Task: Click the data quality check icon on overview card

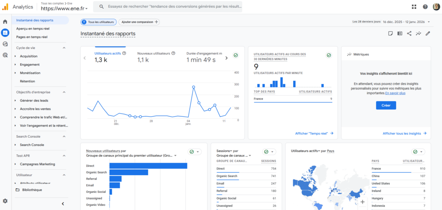Action: (236, 56)
